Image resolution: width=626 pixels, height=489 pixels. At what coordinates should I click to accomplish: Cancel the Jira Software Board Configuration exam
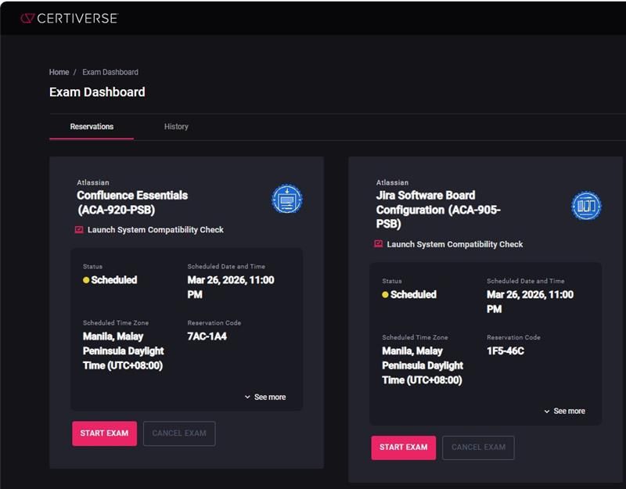click(x=478, y=448)
